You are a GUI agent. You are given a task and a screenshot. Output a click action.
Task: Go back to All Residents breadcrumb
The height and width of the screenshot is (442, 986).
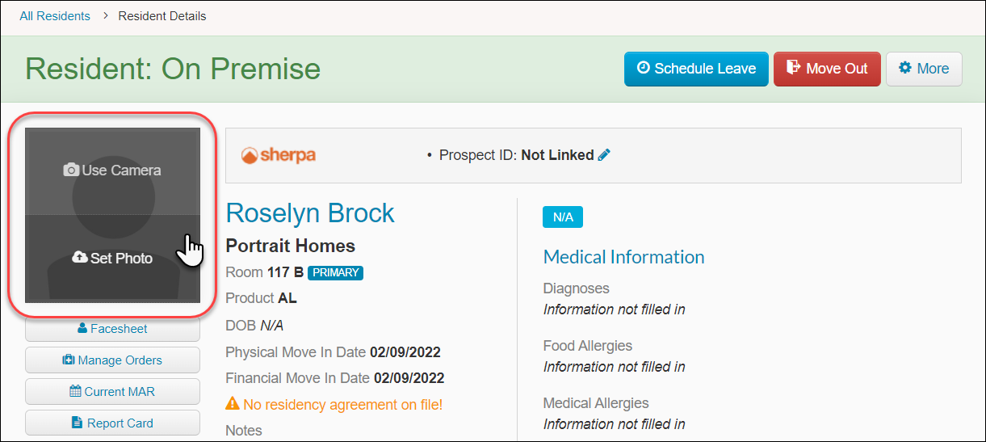(x=55, y=16)
